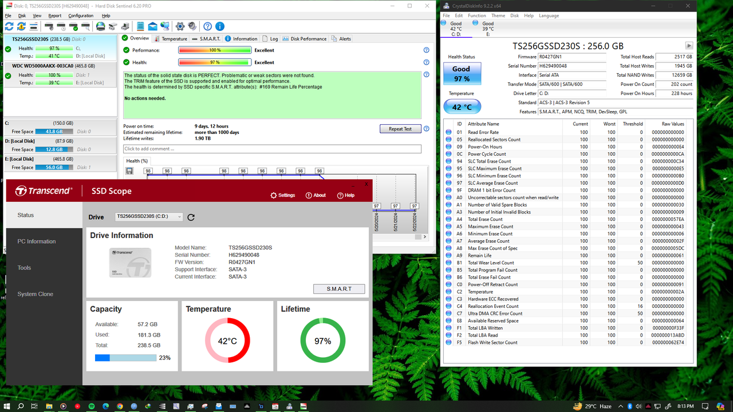
Task: Click the Good 97 % health status button
Action: click(462, 74)
